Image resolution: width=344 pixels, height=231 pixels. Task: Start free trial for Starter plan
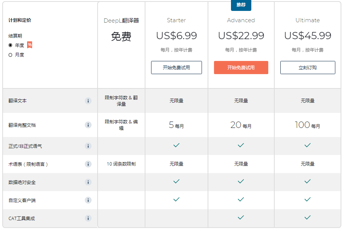(176, 67)
